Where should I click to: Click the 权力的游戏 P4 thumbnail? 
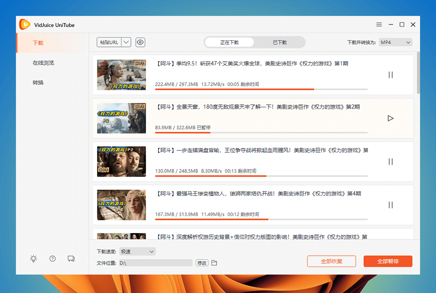[x=122, y=205]
